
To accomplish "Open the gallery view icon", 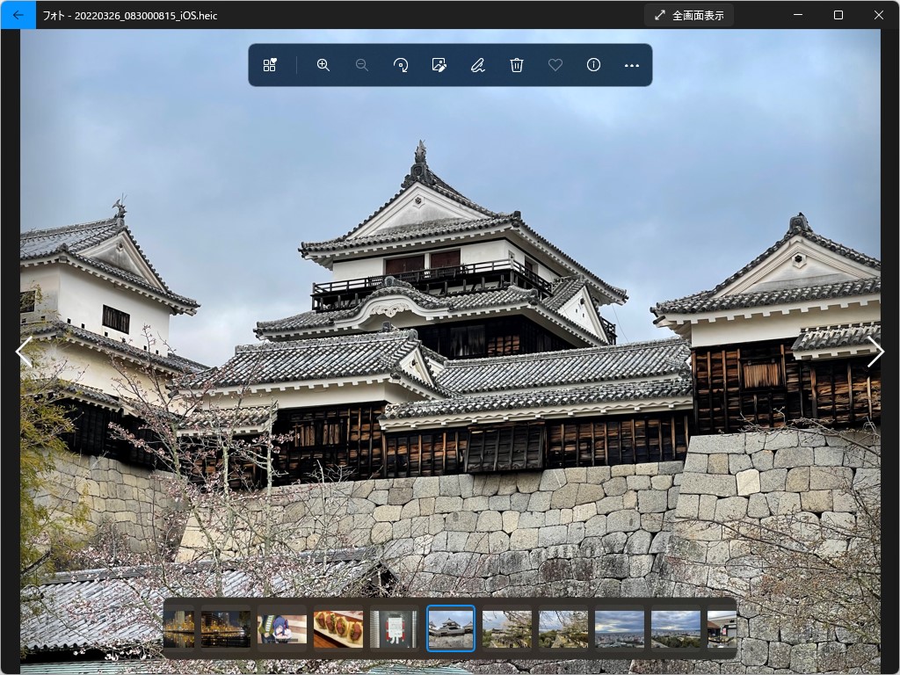I will 270,64.
